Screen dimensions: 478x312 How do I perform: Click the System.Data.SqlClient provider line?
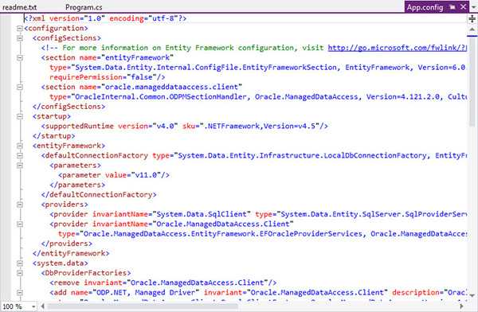click(258, 214)
